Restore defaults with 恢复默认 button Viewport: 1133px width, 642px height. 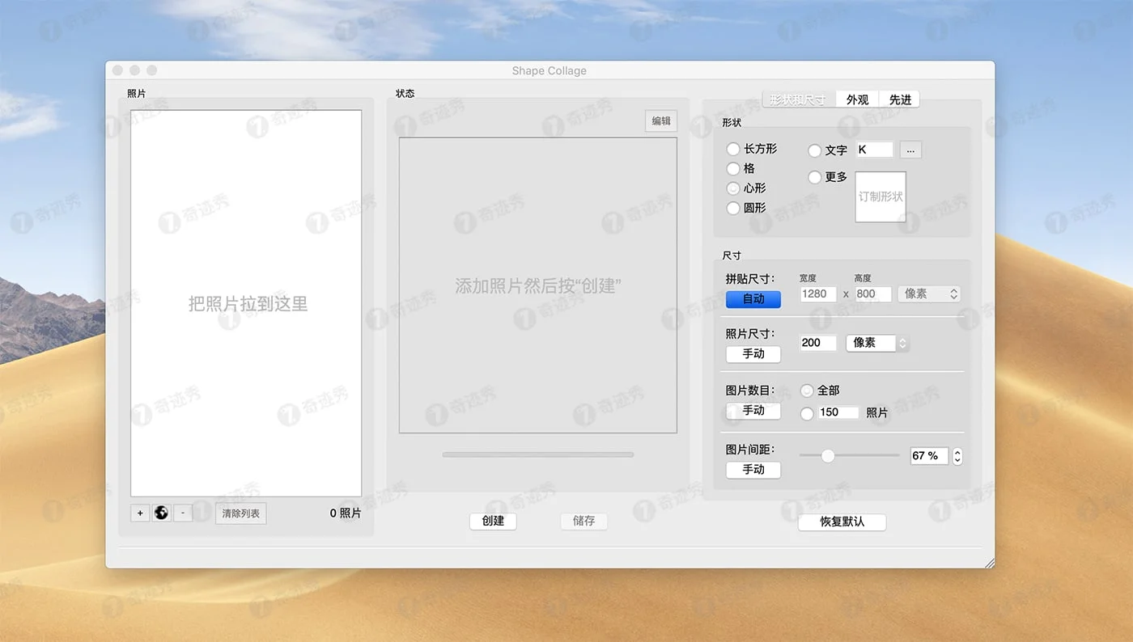click(842, 522)
